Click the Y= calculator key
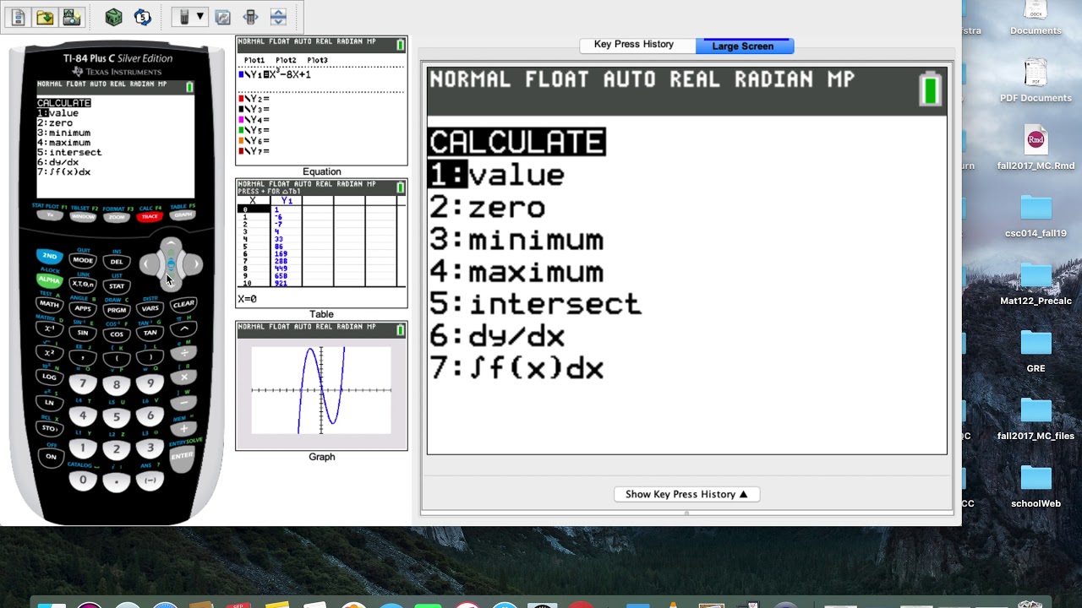The width and height of the screenshot is (1082, 608). coord(50,216)
